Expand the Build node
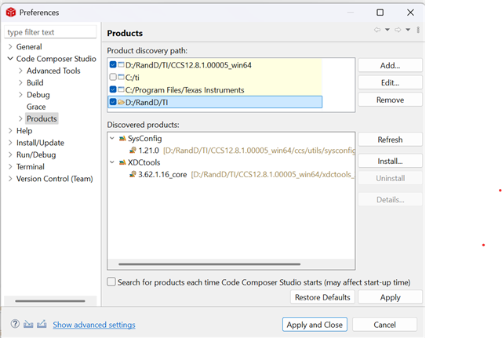Viewport: 502px width, 338px height. [20, 82]
